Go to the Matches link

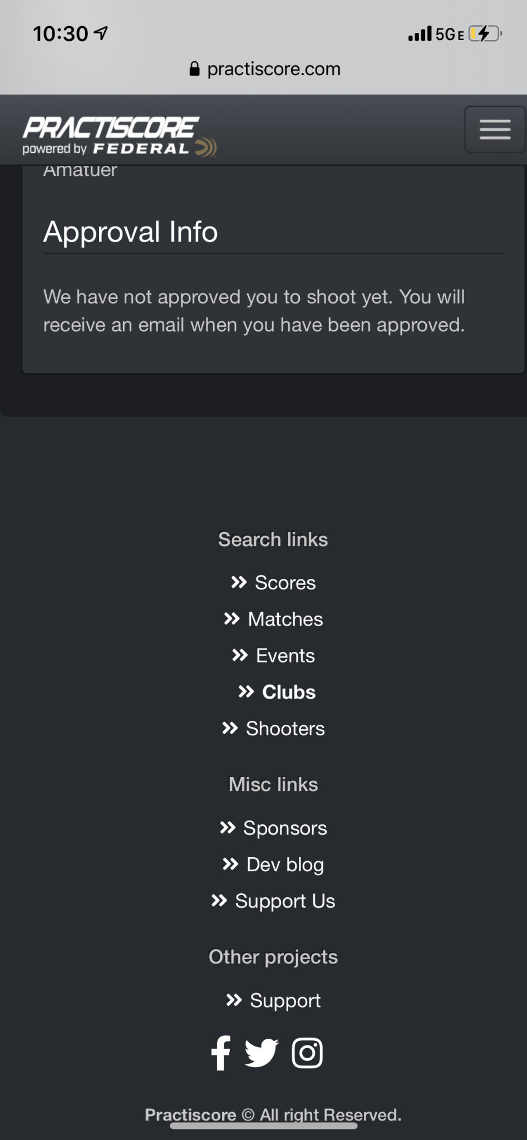(273, 619)
